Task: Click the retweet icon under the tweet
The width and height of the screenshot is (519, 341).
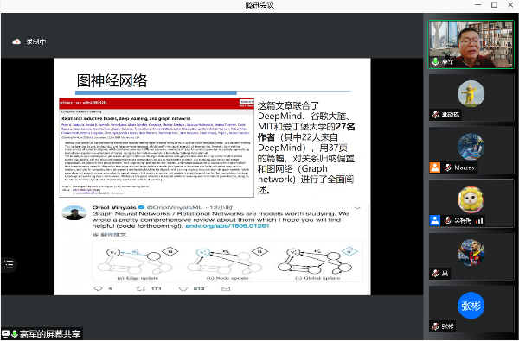Action: (140, 289)
